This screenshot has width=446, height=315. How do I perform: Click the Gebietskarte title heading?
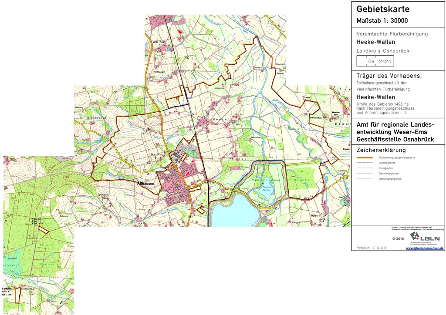[x=383, y=9]
